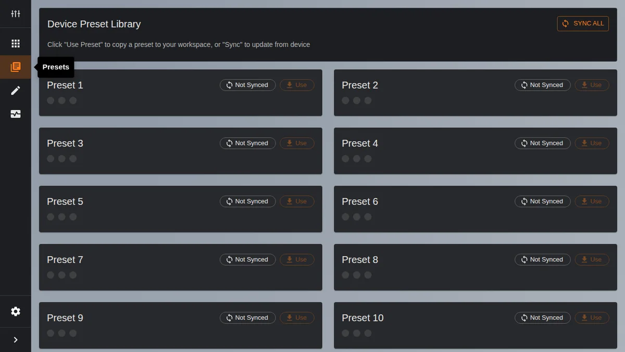The height and width of the screenshot is (352, 625).
Task: Click the first indicator dot on Preset 1
Action: 51,101
